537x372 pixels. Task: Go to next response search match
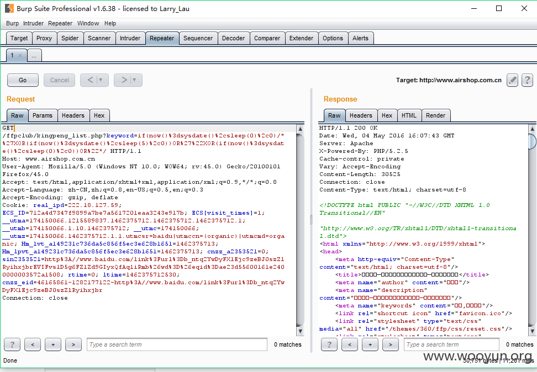[x=391, y=344]
